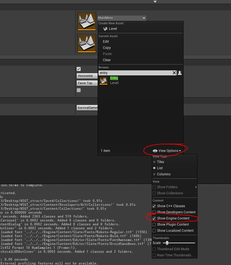Uncheck Show Engine Content

coord(154,218)
